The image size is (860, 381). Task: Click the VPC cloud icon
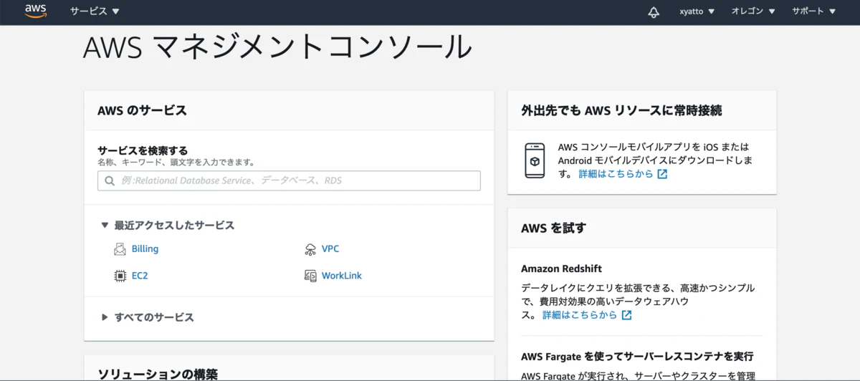[310, 249]
